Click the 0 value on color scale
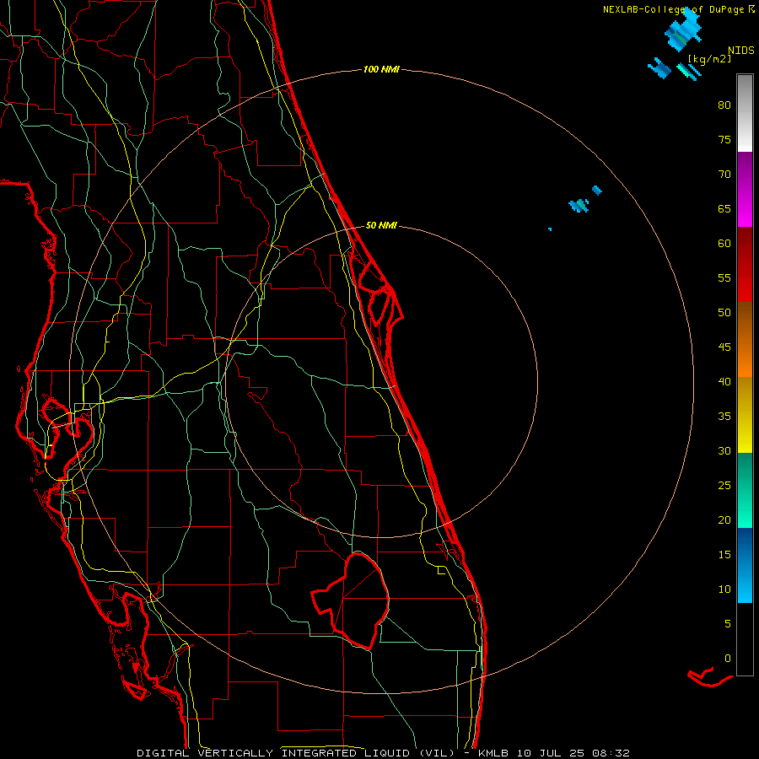Image resolution: width=759 pixels, height=759 pixels. click(x=728, y=659)
